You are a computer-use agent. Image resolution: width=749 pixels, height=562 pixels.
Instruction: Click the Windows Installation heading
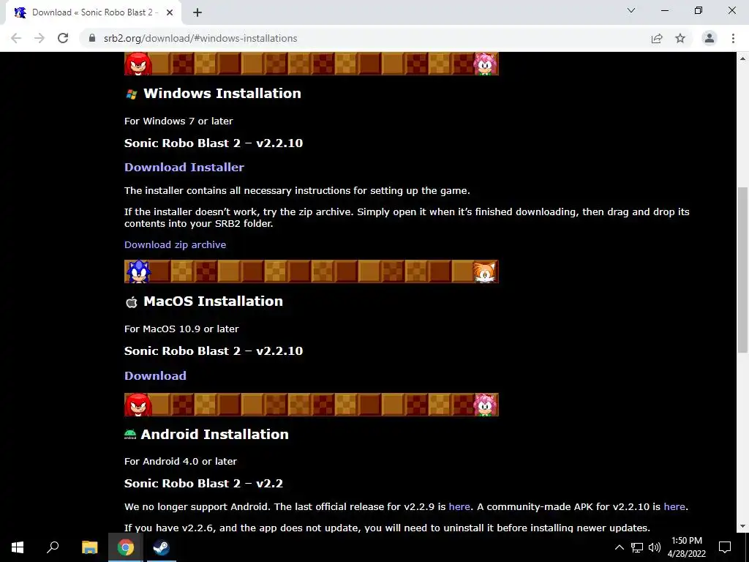pyautogui.click(x=222, y=93)
